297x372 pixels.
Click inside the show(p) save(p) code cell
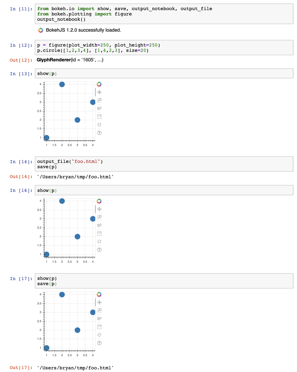click(106, 281)
